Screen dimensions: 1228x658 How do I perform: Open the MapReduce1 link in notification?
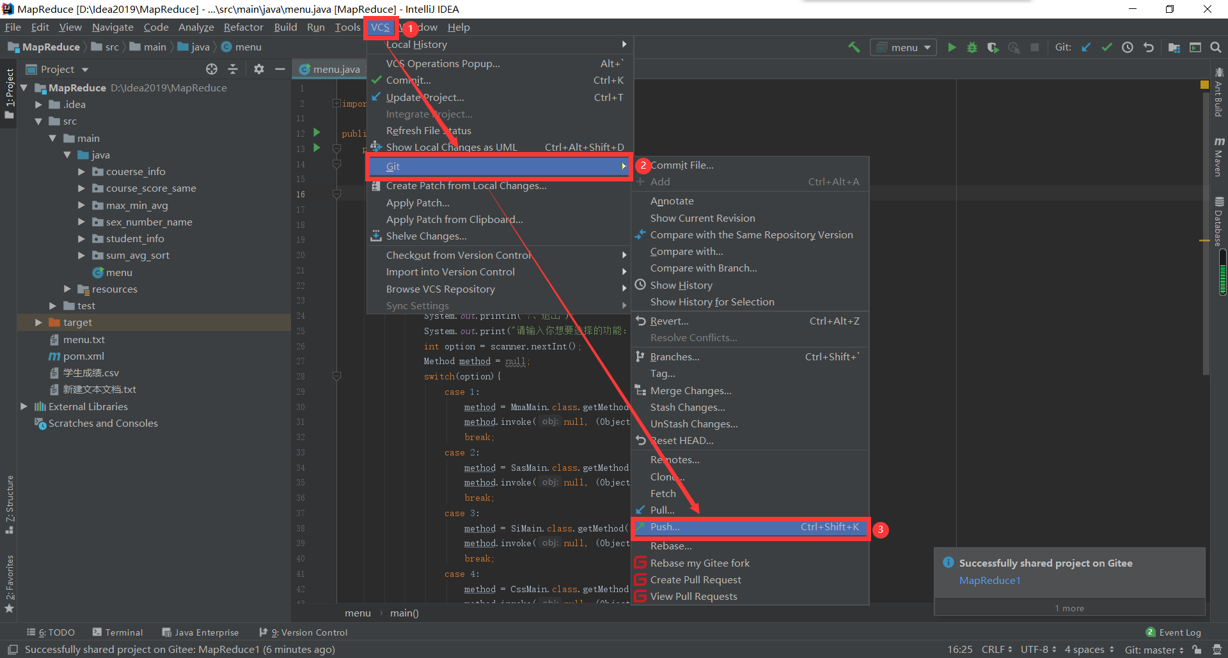click(989, 581)
